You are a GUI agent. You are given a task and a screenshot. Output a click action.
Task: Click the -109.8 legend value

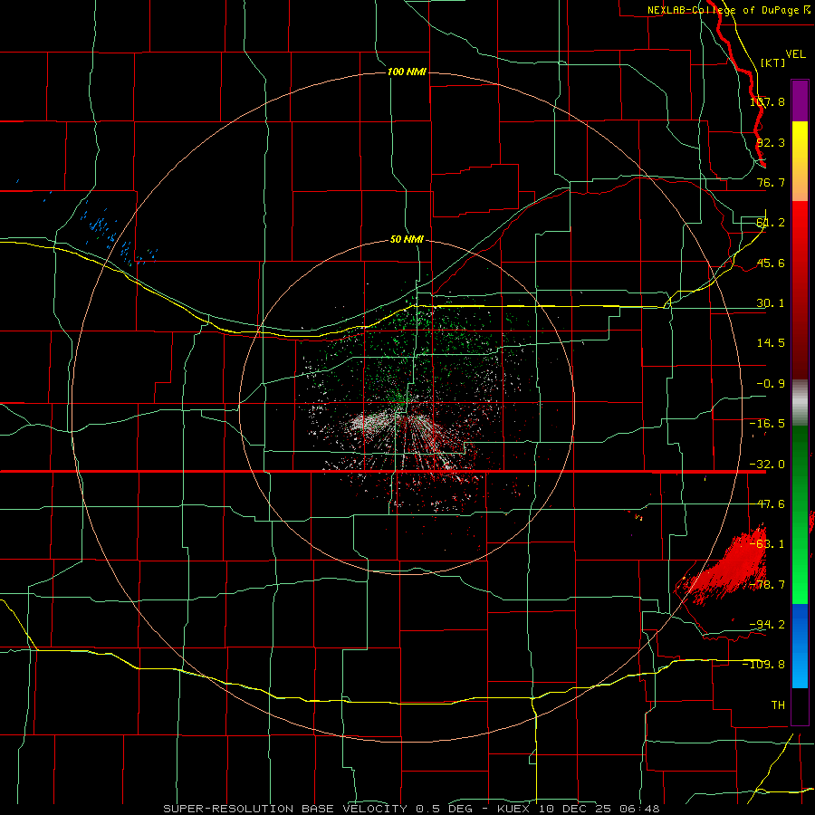tap(763, 665)
